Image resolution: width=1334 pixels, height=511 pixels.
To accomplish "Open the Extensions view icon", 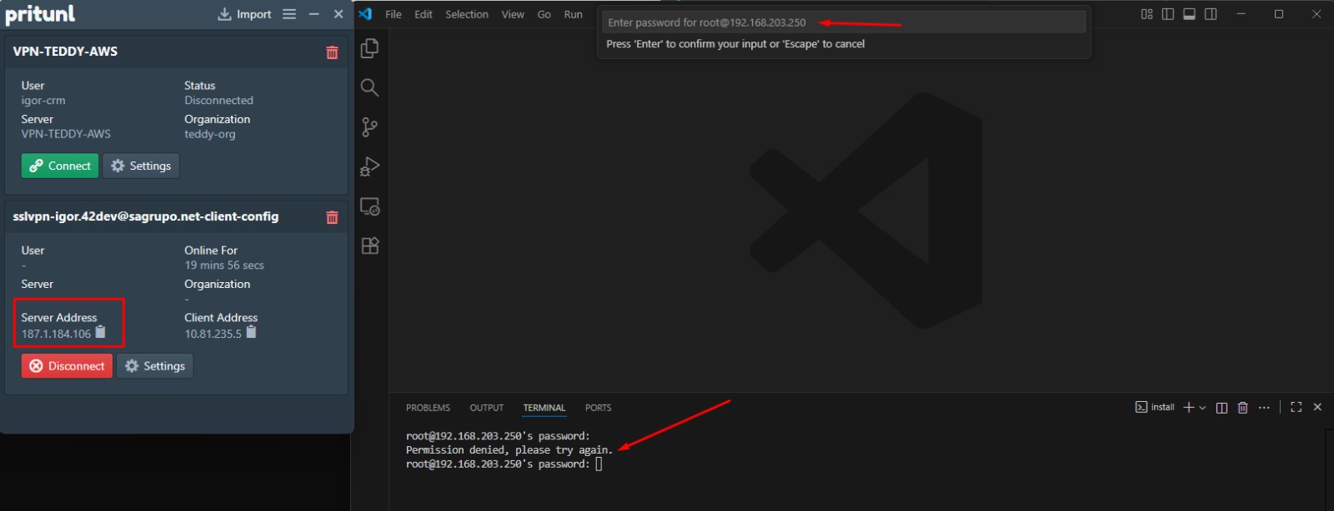I will click(x=369, y=246).
